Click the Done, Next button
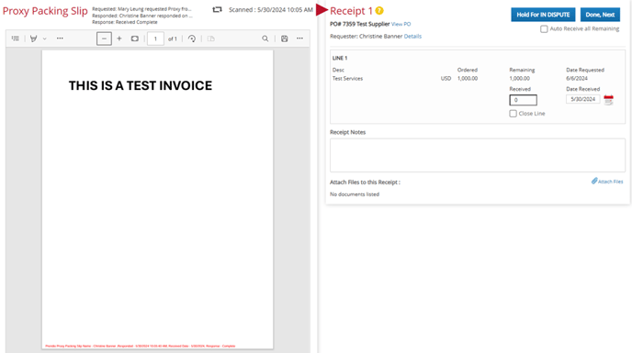Viewport: 632px width, 353px height. [600, 15]
